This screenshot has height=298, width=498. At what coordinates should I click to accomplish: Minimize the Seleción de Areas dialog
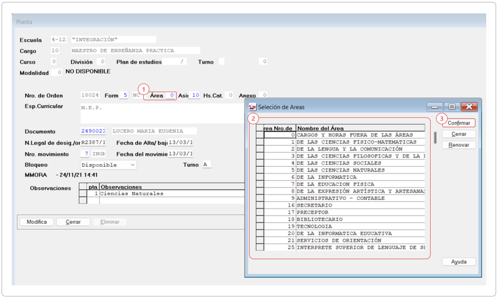pos(434,107)
